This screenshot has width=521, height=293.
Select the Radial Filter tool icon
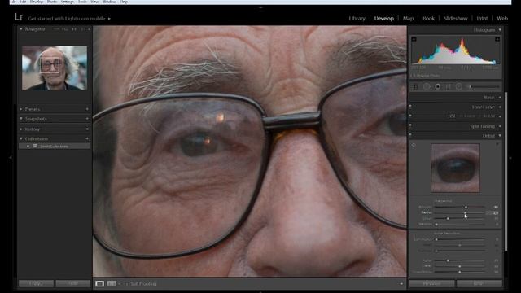coord(459,87)
